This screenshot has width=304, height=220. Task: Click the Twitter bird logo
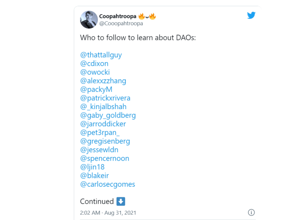click(x=251, y=16)
